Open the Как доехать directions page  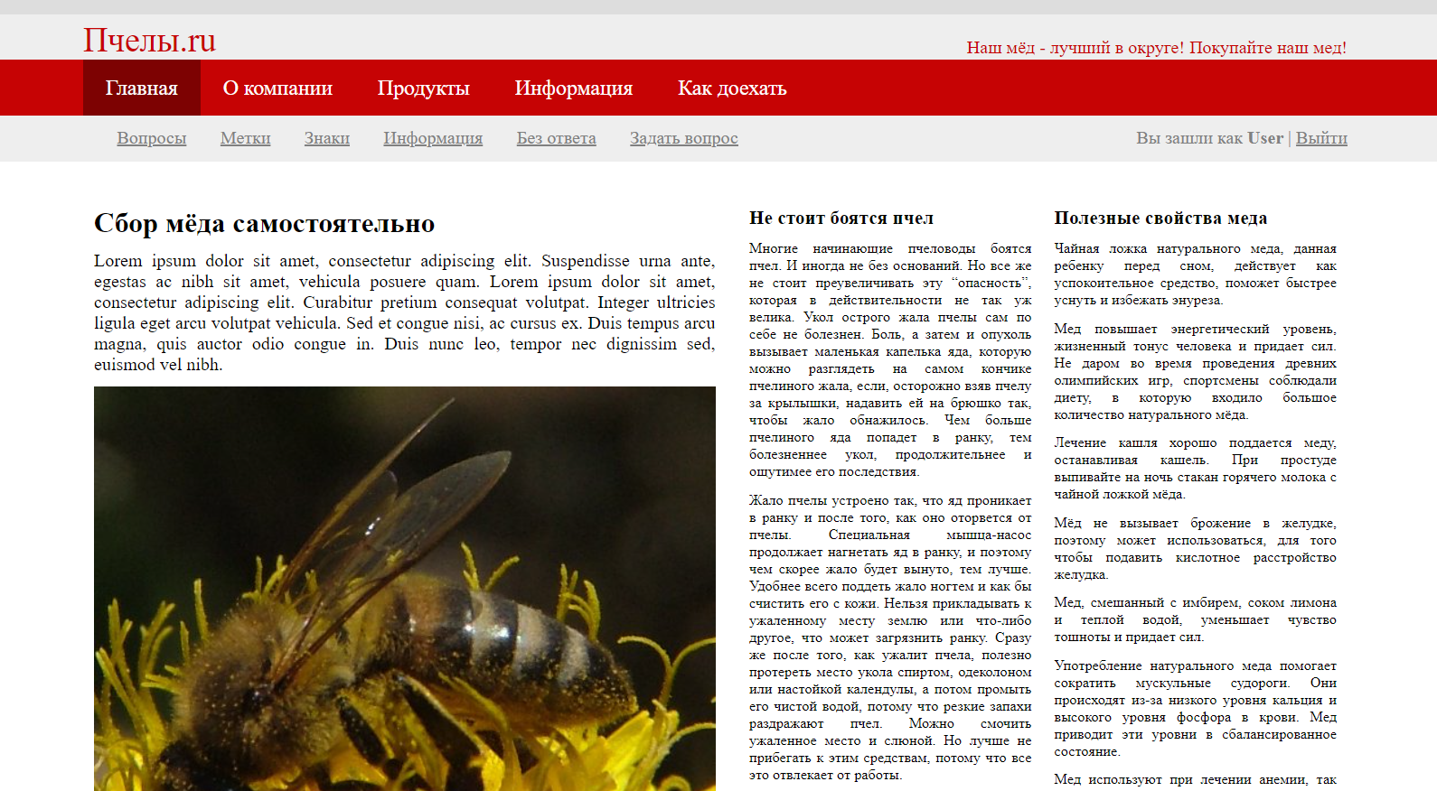point(732,88)
